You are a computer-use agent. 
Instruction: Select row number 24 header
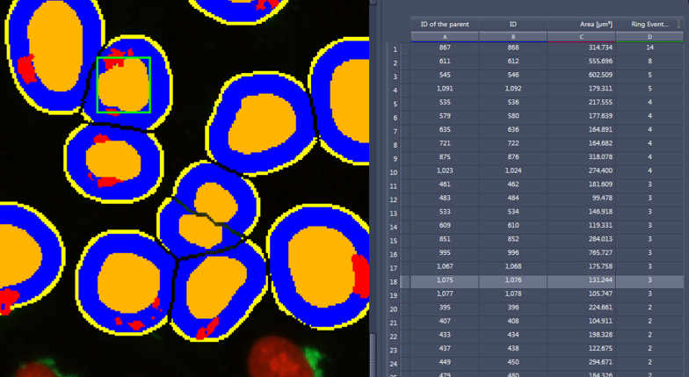click(x=395, y=363)
